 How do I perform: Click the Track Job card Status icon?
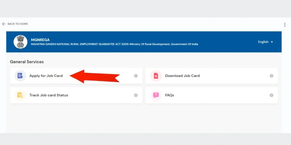(x=20, y=95)
